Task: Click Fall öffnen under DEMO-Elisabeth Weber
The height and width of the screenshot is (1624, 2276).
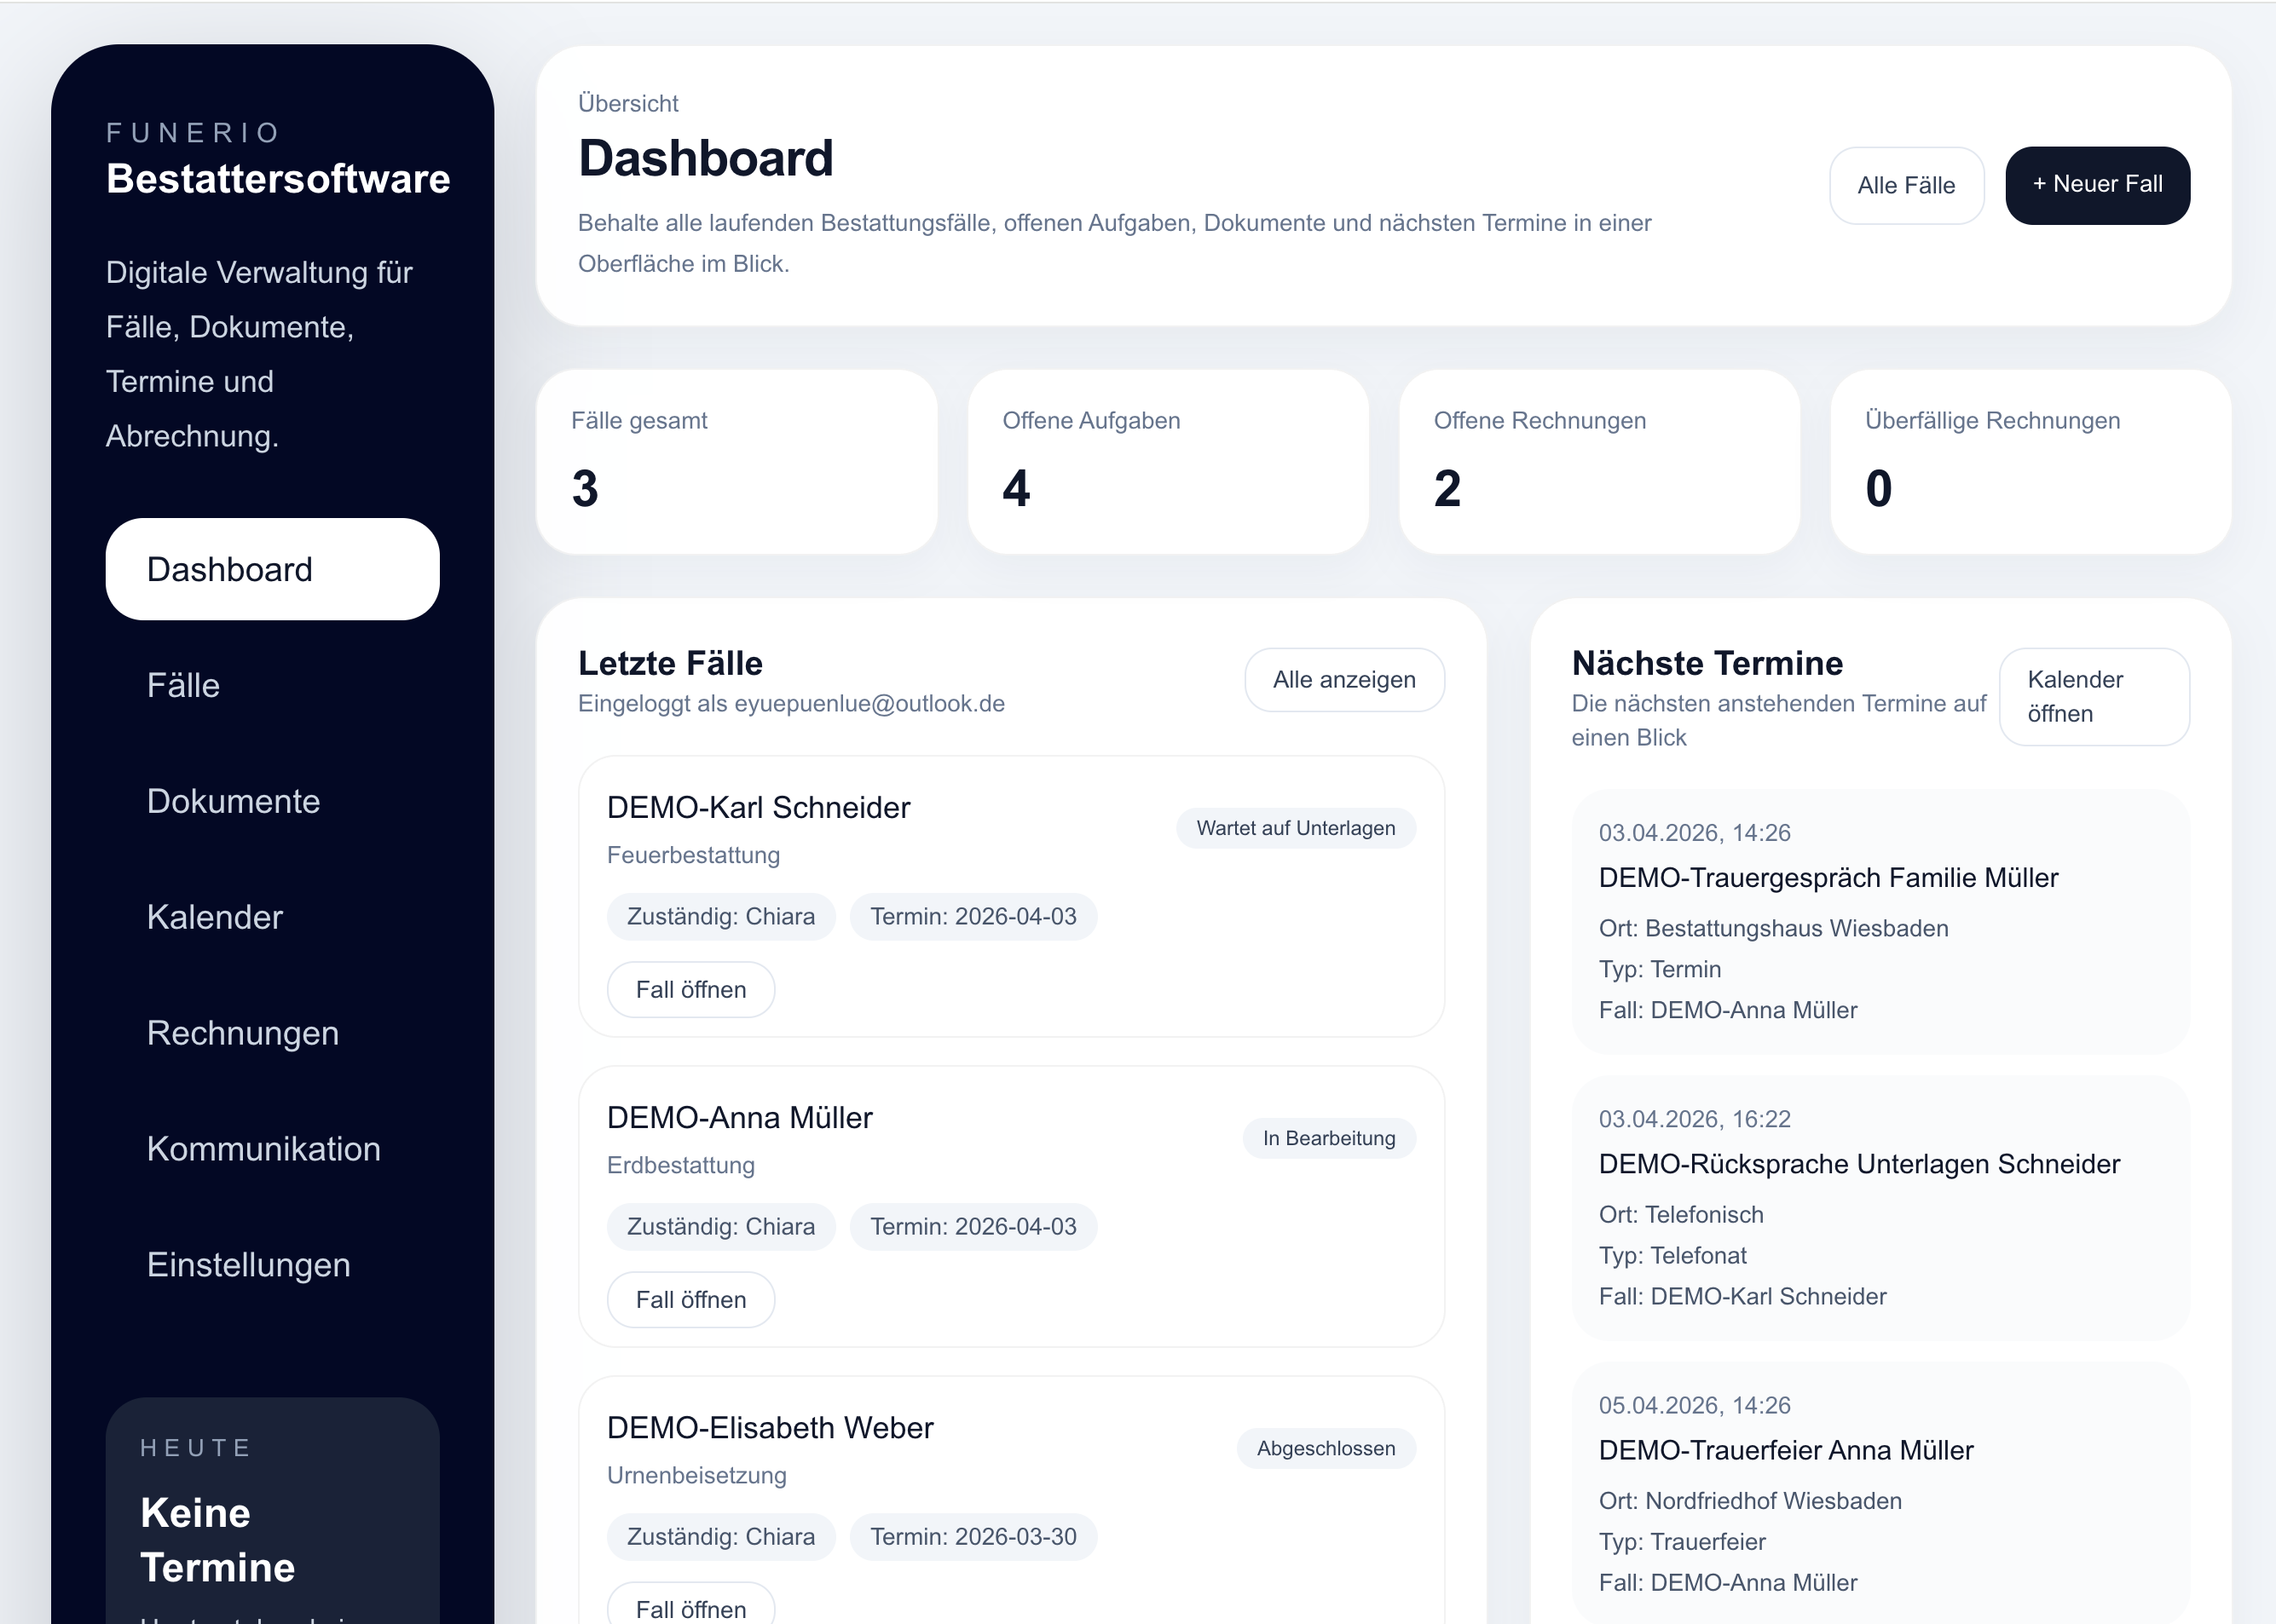Action: tap(690, 1607)
